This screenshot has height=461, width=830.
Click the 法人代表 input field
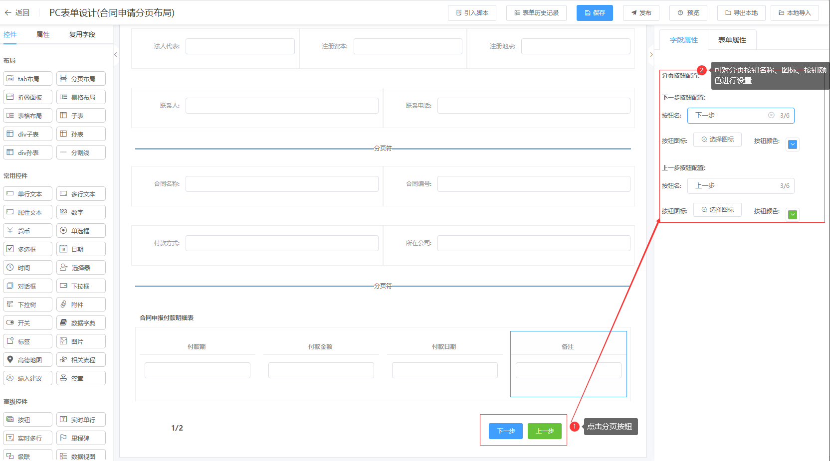point(240,46)
